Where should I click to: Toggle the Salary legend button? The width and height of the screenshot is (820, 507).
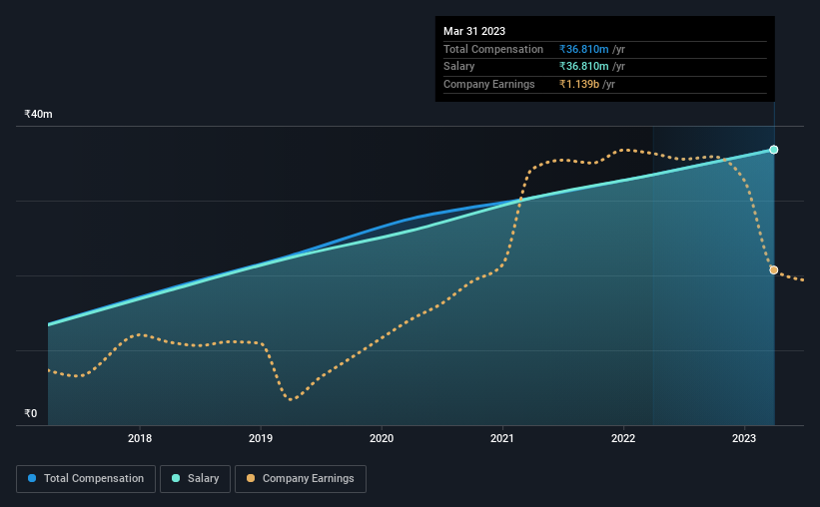coord(195,479)
